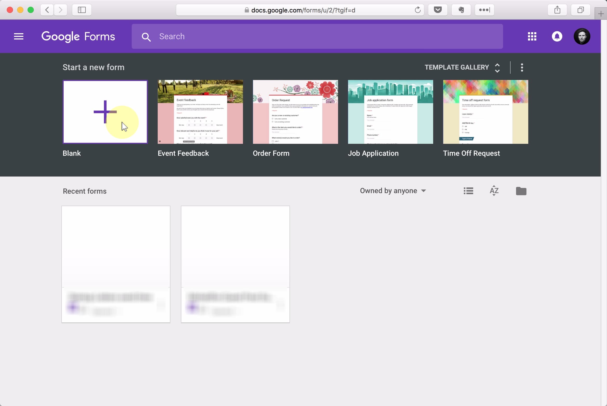Create a Blank form
Image resolution: width=607 pixels, height=406 pixels.
tap(105, 112)
